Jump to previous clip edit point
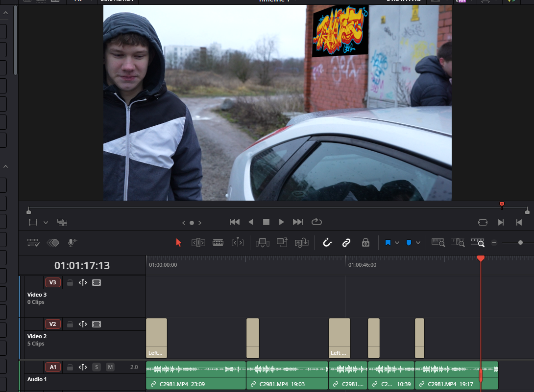The image size is (534, 392). [x=519, y=223]
